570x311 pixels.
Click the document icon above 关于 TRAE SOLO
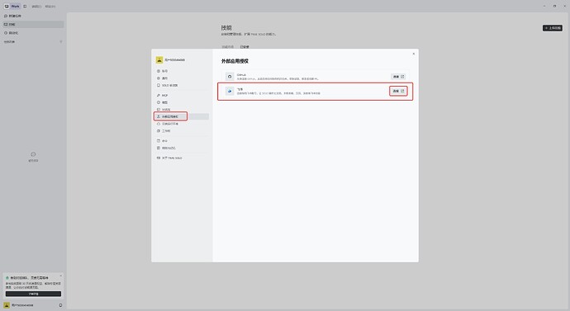[159, 148]
